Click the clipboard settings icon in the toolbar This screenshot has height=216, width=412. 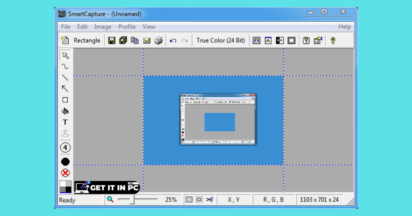point(306,41)
